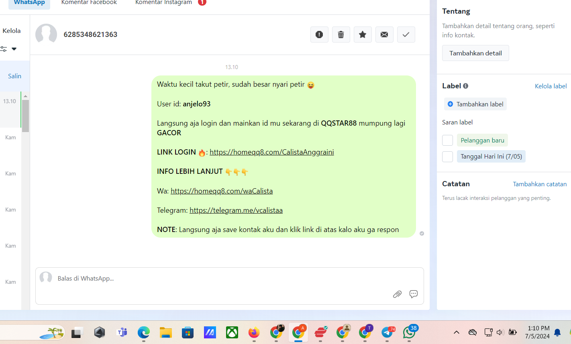Open the volume control in system tray

[500, 332]
